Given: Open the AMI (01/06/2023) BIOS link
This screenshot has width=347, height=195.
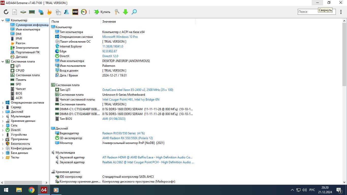Looking at the screenshot, I should (x=114, y=119).
